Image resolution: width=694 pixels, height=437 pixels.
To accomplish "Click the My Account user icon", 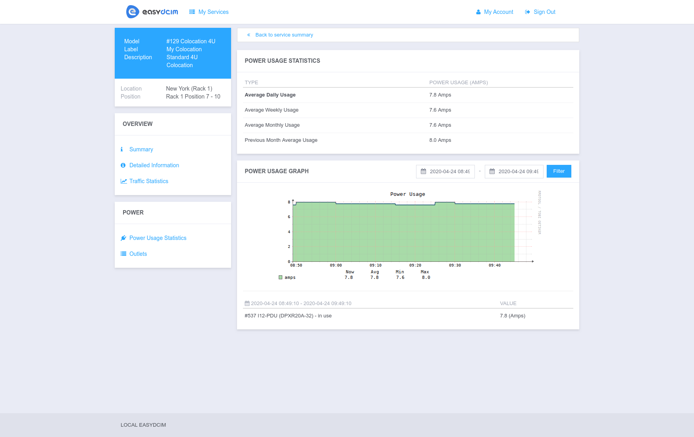I will (478, 12).
